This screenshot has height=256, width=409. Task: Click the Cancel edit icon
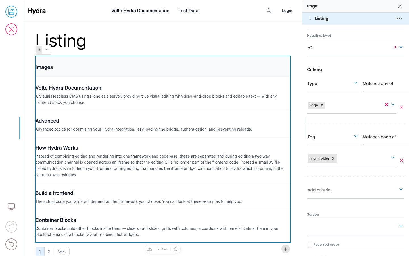coord(11,29)
